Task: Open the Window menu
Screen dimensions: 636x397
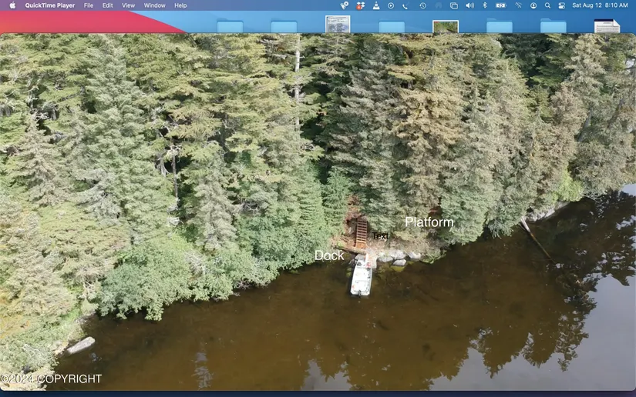Action: click(154, 5)
